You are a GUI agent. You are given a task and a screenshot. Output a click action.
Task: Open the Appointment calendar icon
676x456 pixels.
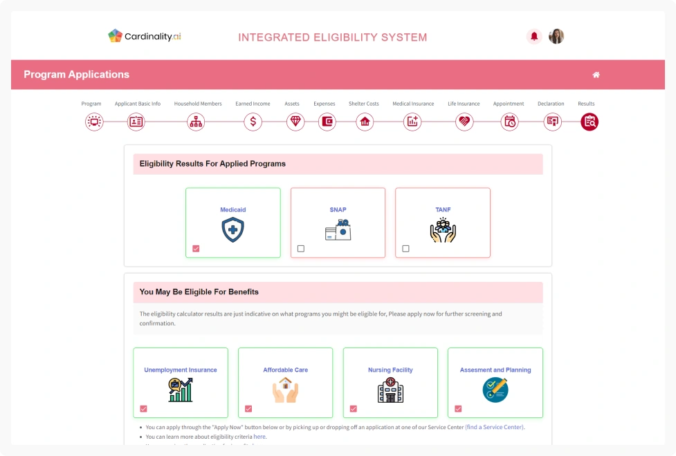pyautogui.click(x=510, y=122)
